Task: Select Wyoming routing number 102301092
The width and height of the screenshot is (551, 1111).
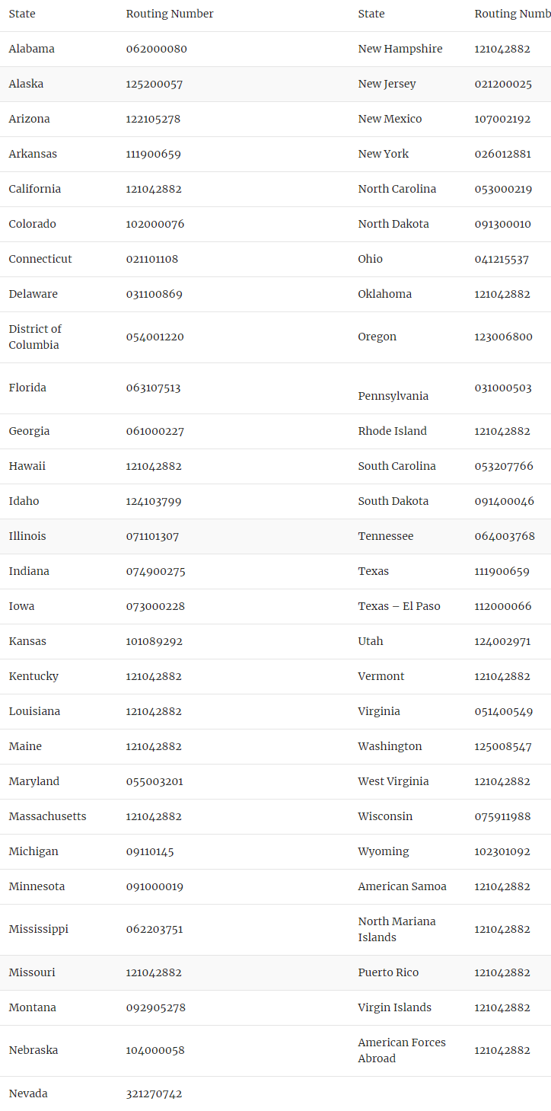Action: (502, 851)
